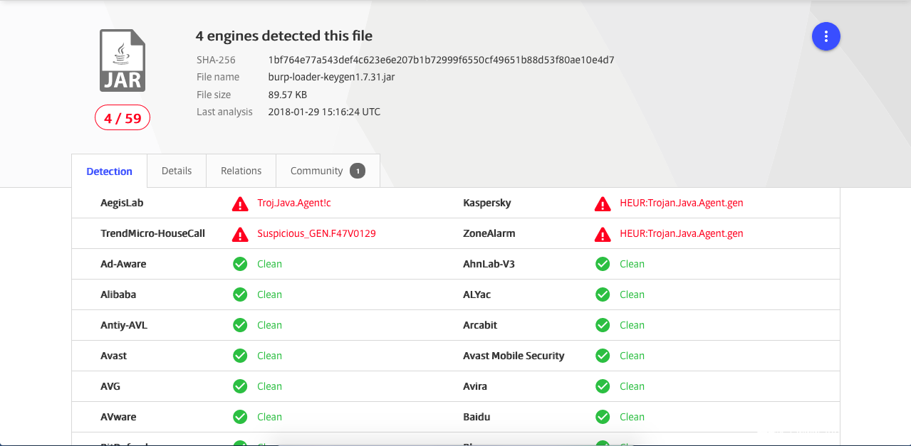The width and height of the screenshot is (911, 446).
Task: Select the Detection tab
Action: click(x=109, y=171)
